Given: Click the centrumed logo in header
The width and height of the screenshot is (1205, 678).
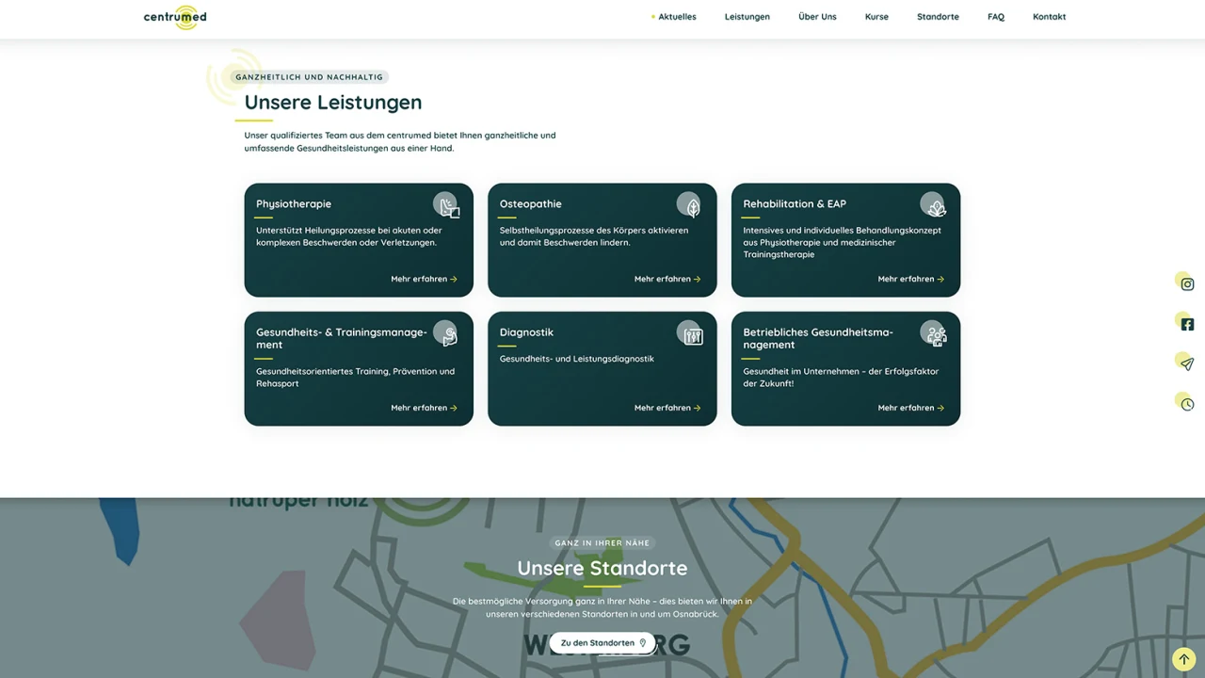Looking at the screenshot, I should click(175, 17).
